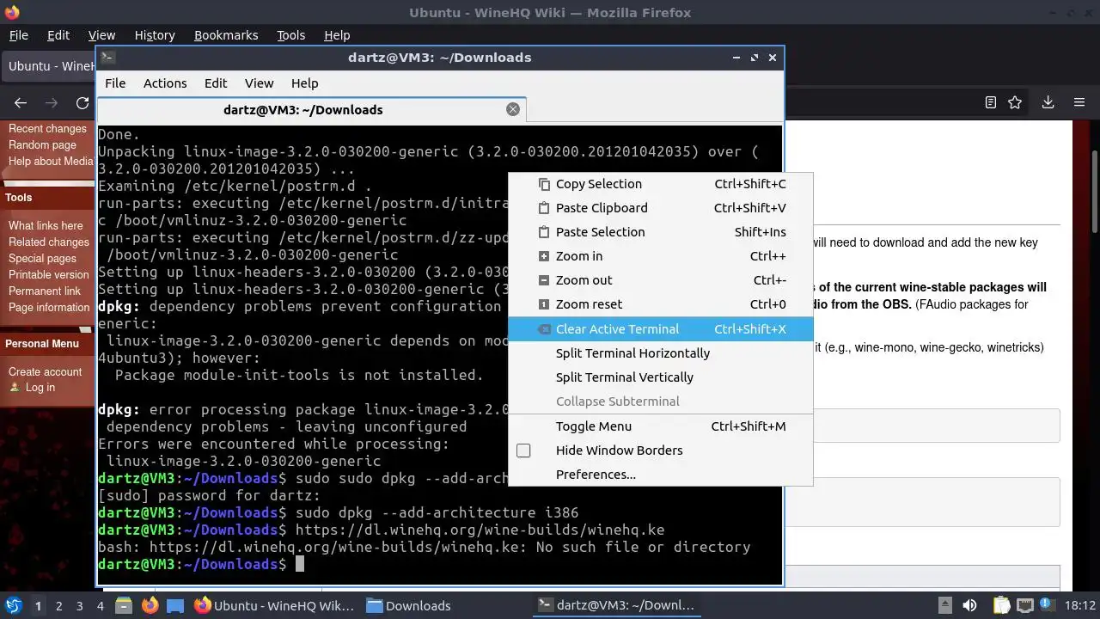Switch to workspace 3
The height and width of the screenshot is (619, 1100).
(x=79, y=606)
